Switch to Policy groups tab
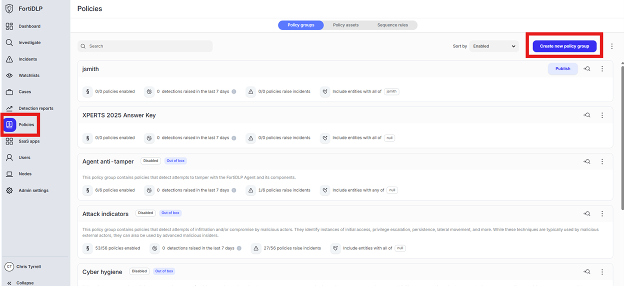 coord(301,25)
